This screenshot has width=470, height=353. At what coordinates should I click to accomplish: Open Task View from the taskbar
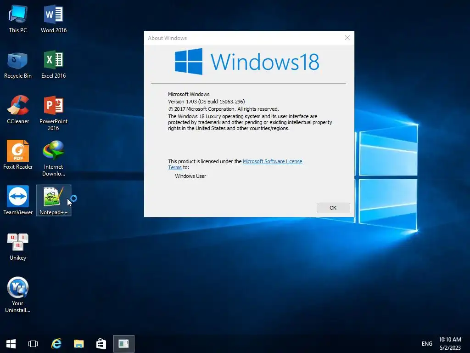point(33,344)
